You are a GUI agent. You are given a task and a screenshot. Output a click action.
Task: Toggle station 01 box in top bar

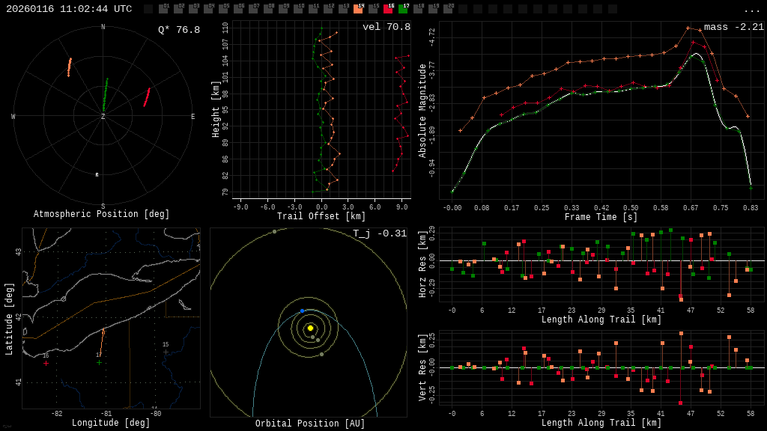(x=163, y=9)
